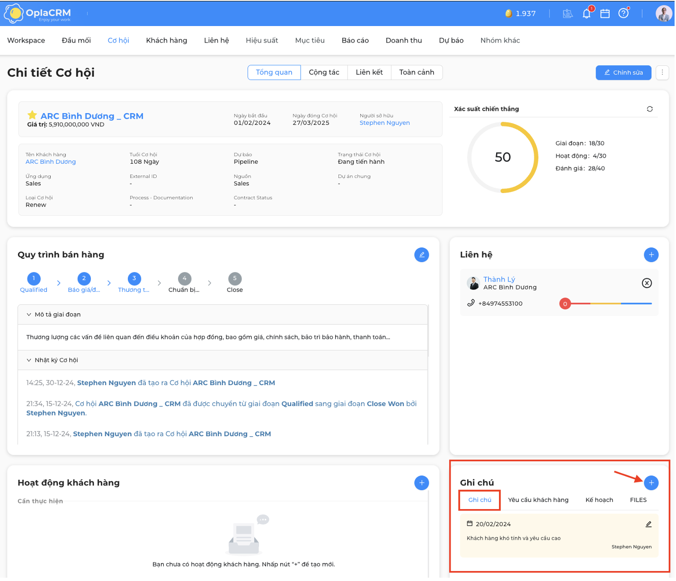The image size is (676, 581).
Task: Open the Hiệu suất menu
Action: tap(262, 41)
